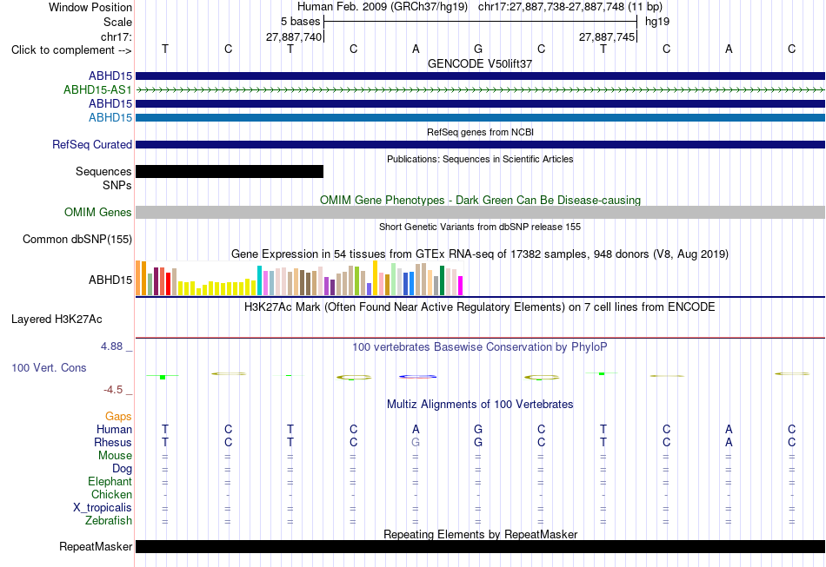
Task: Click the cyan bar in the GTEx chart
Action: click(259, 280)
